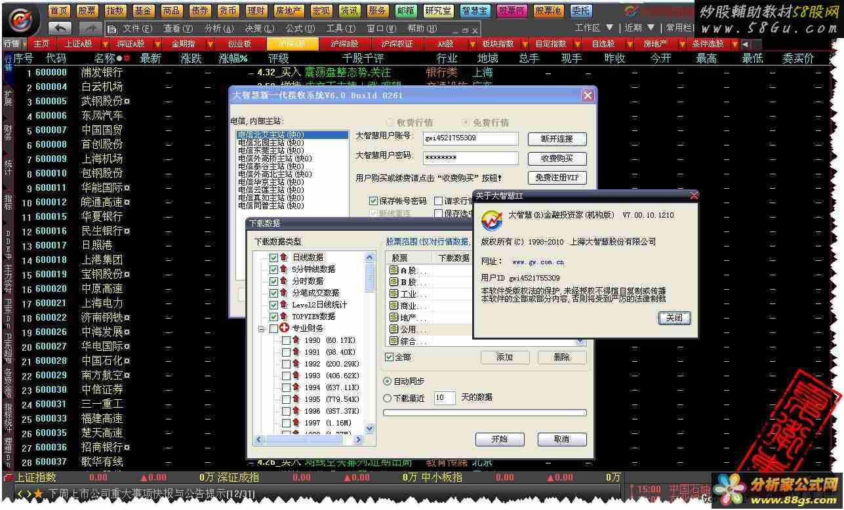Screen dimensions: 844x510
Task: Click the days number field showing 10
Action: pyautogui.click(x=445, y=397)
